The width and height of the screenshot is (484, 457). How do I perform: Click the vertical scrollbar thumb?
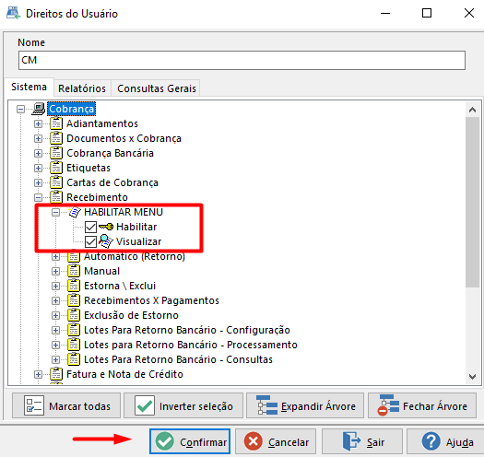click(x=472, y=202)
